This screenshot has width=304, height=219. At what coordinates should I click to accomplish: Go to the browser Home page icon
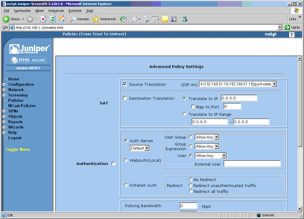click(62, 19)
